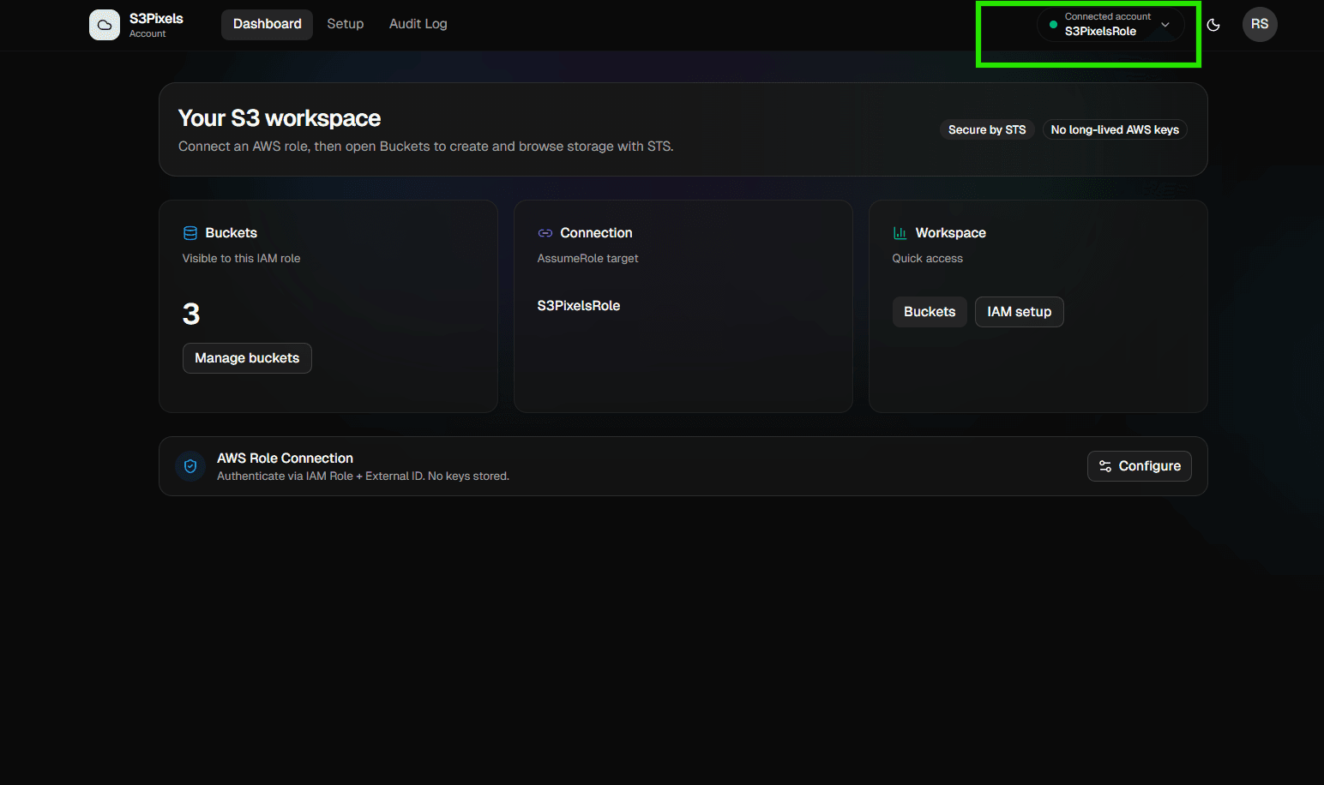Click the S3PixelsRole AssumeRole target text

(578, 306)
